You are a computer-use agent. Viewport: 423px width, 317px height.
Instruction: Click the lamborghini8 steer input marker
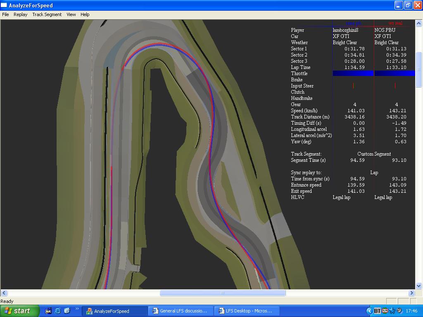pyautogui.click(x=354, y=86)
